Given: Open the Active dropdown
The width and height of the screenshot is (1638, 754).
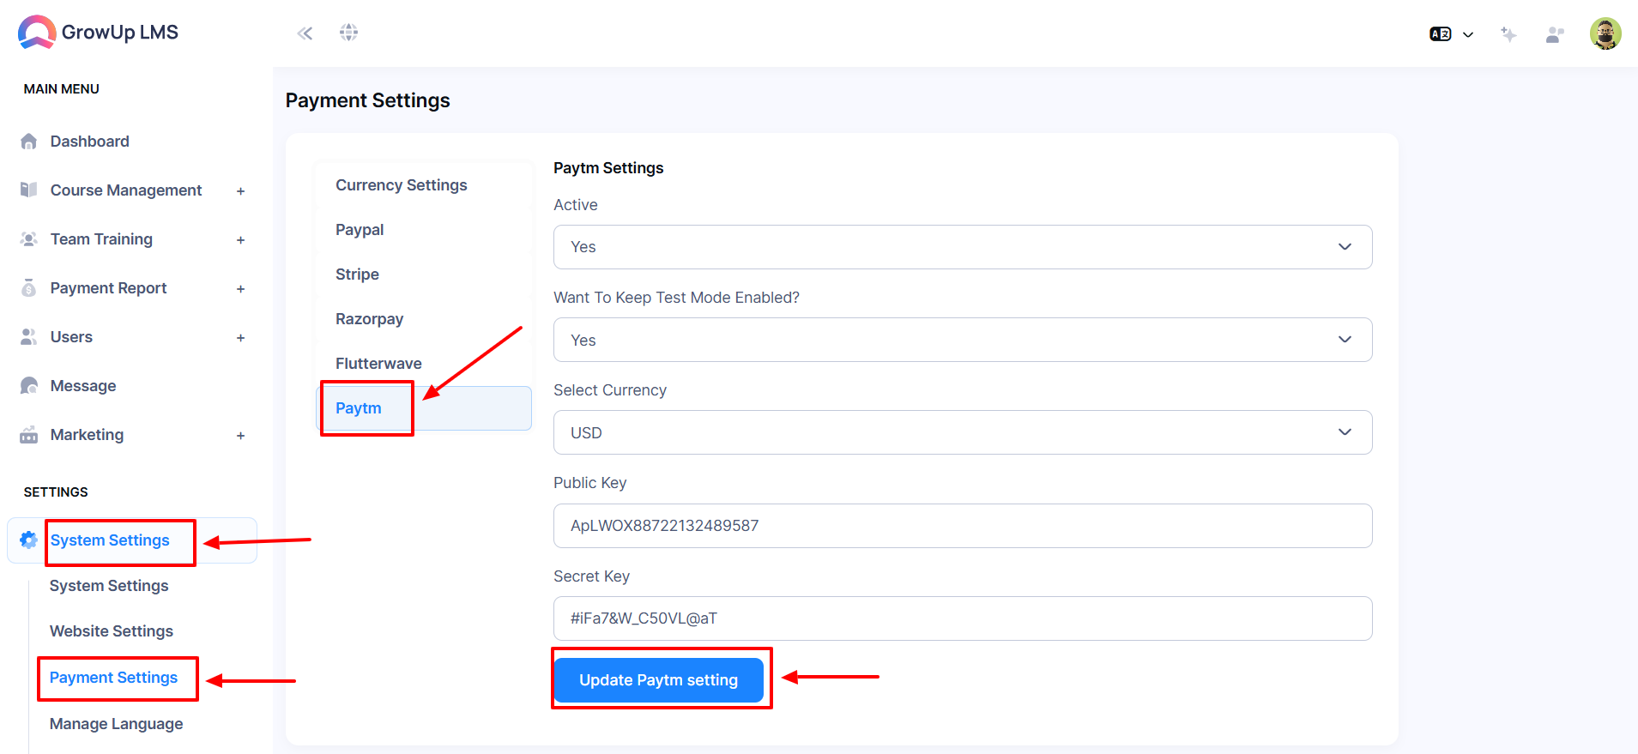Looking at the screenshot, I should coord(963,247).
